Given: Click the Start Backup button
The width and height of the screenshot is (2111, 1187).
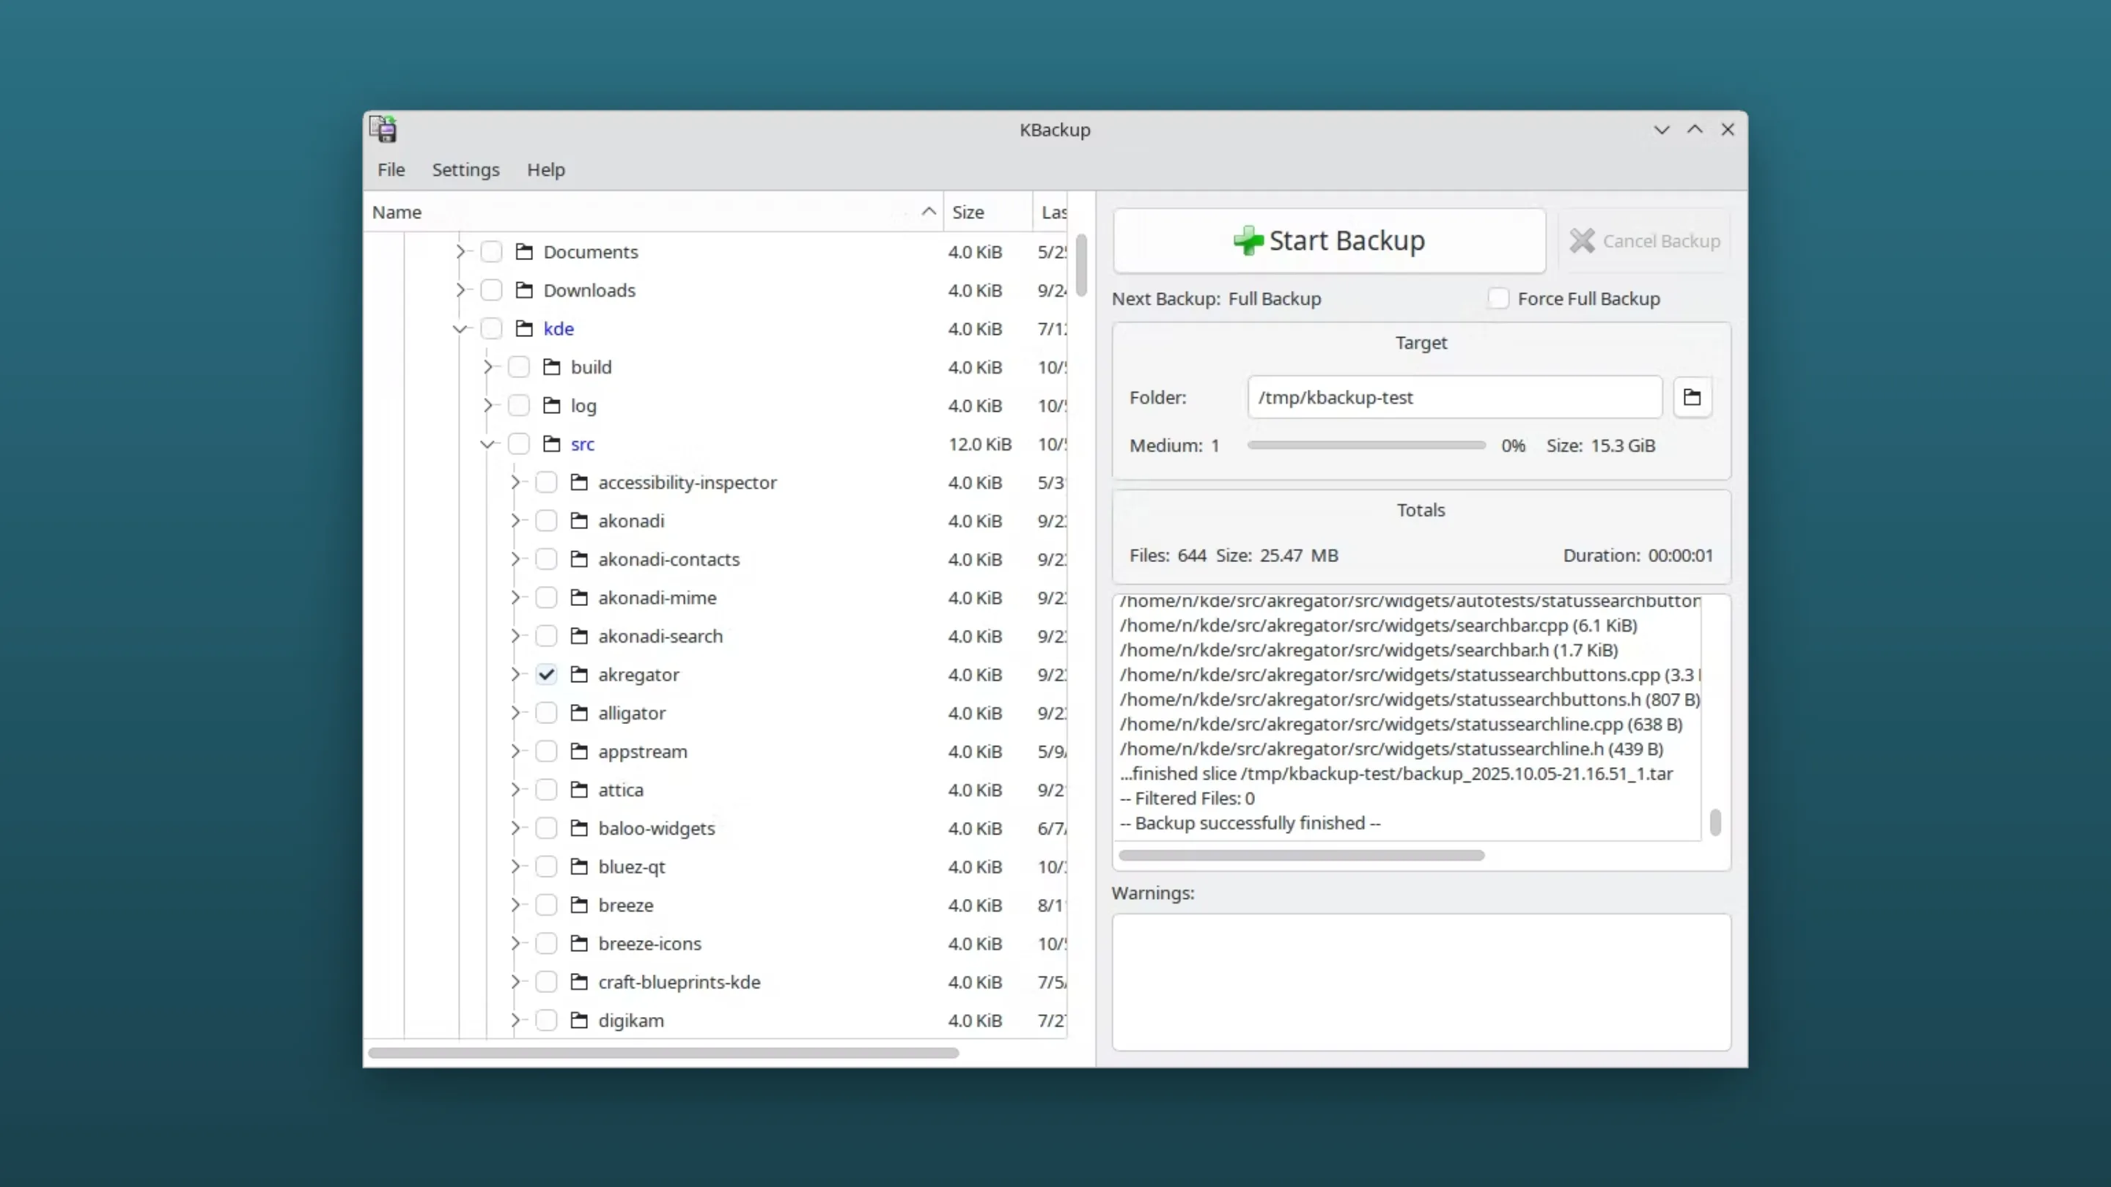Looking at the screenshot, I should 1329,241.
